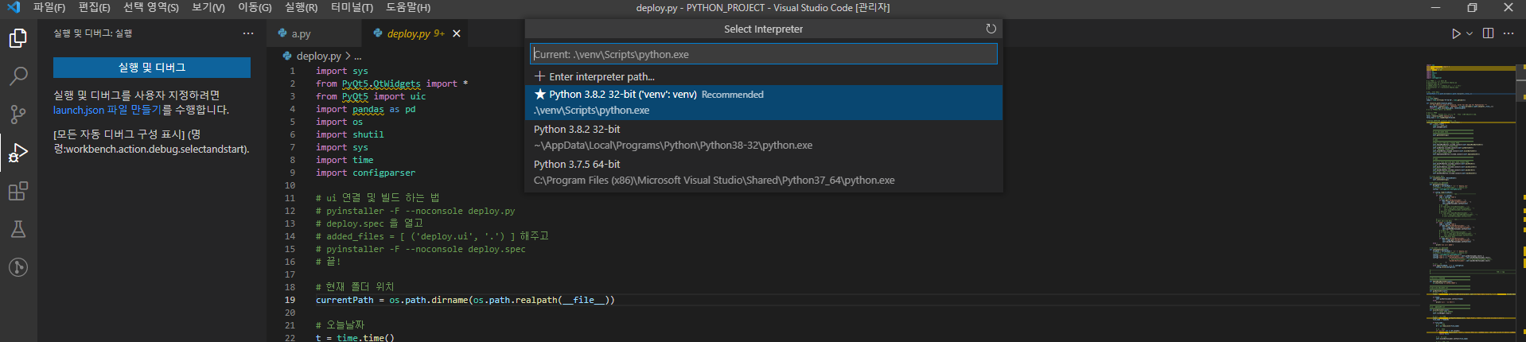
Task: Open the Explorer view in activity bar
Action: pos(18,37)
